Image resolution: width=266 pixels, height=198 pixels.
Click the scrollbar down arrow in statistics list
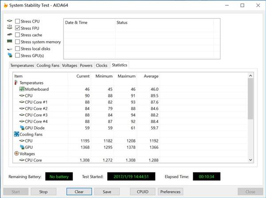pyautogui.click(x=250, y=160)
